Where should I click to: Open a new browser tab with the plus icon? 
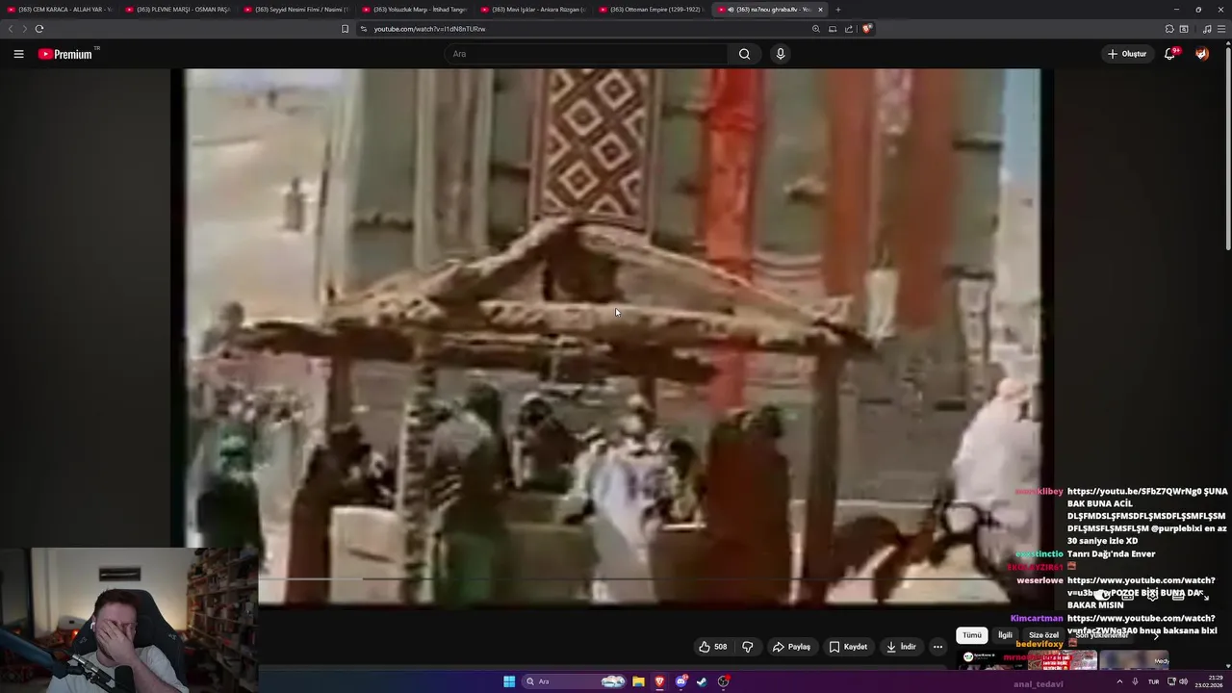click(837, 10)
